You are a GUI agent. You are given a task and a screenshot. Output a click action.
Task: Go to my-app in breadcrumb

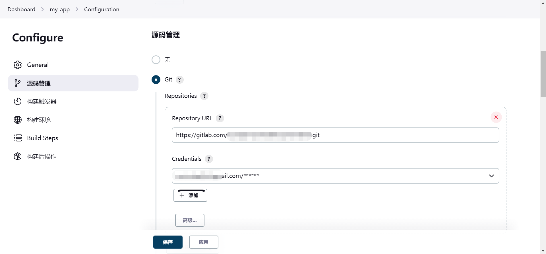click(x=60, y=9)
